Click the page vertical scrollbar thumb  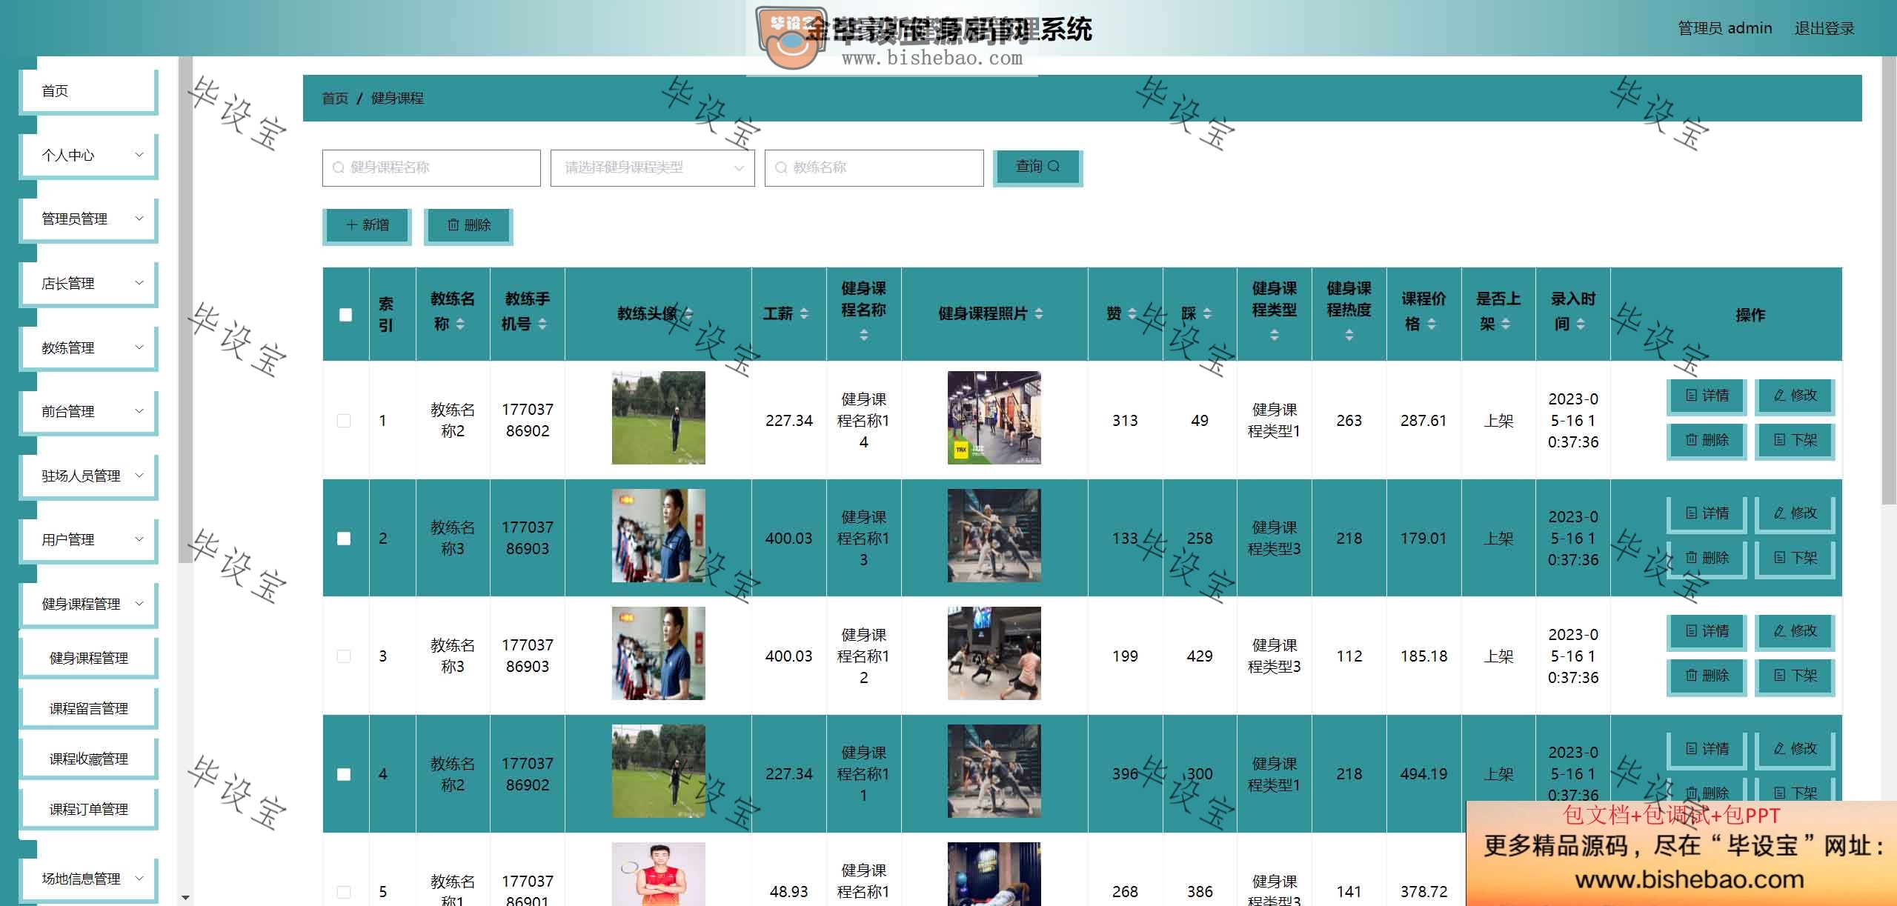(1889, 282)
